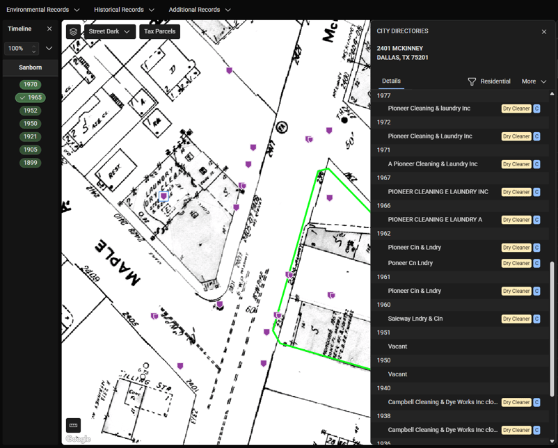Image resolution: width=558 pixels, height=448 pixels.
Task: Expand the Street Dark basemap dropdown
Action: click(x=110, y=32)
